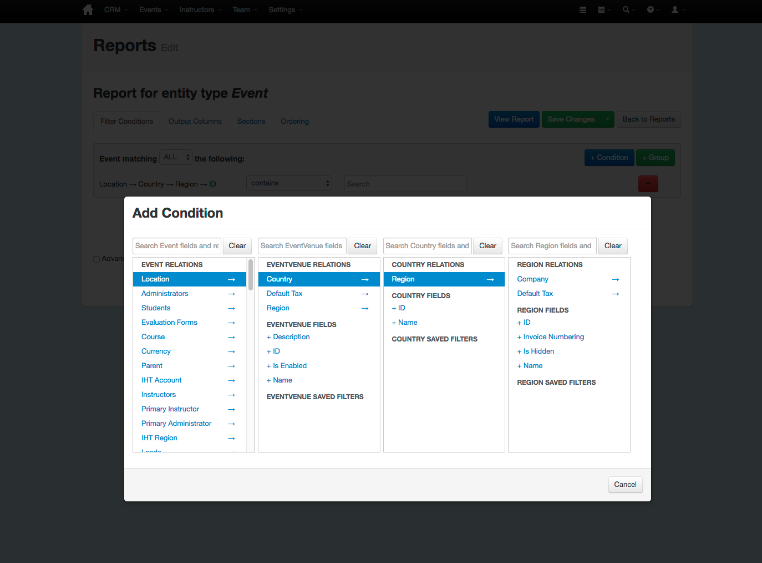Cancel the Add Condition dialog
The width and height of the screenshot is (762, 563).
(625, 485)
